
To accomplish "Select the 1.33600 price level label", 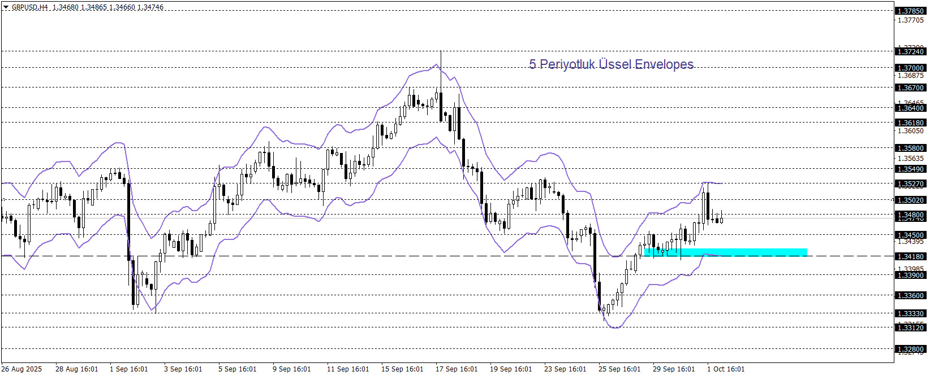I will (x=910, y=296).
